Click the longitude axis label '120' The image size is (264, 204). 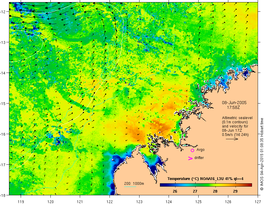pos(50,202)
